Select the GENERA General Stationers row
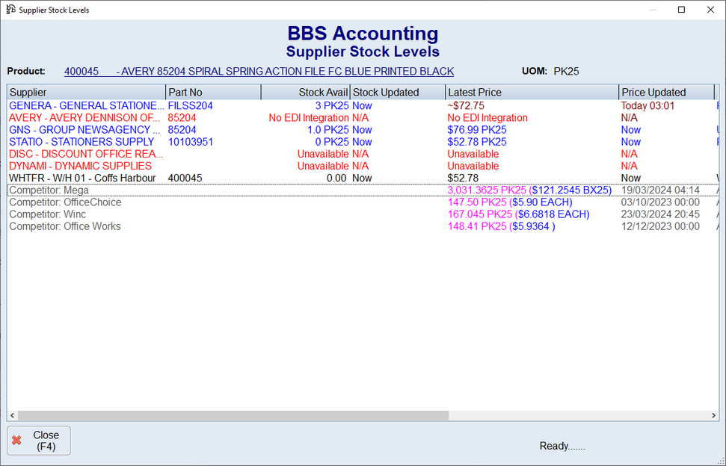The height and width of the screenshot is (466, 726). point(86,106)
